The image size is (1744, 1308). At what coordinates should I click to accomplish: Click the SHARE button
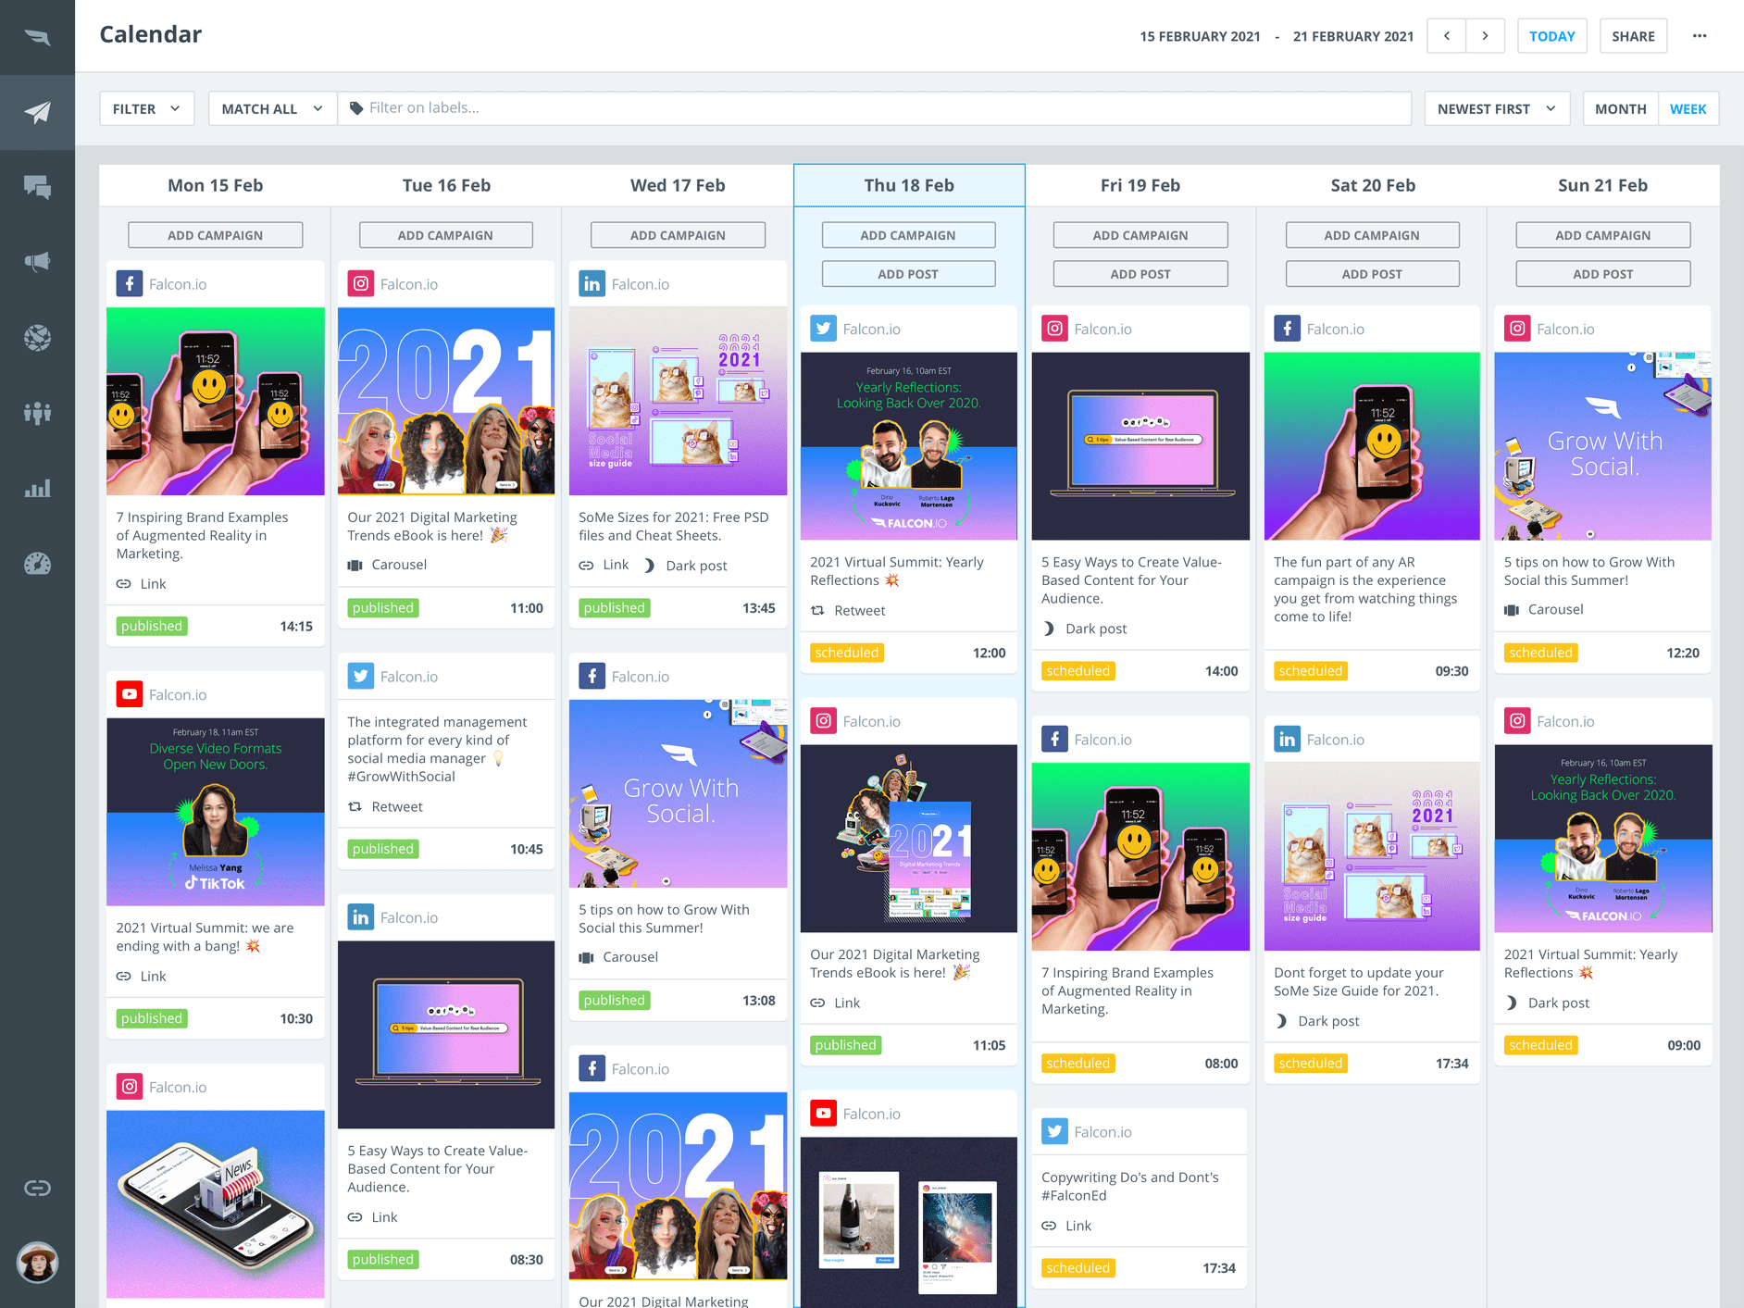click(1633, 36)
